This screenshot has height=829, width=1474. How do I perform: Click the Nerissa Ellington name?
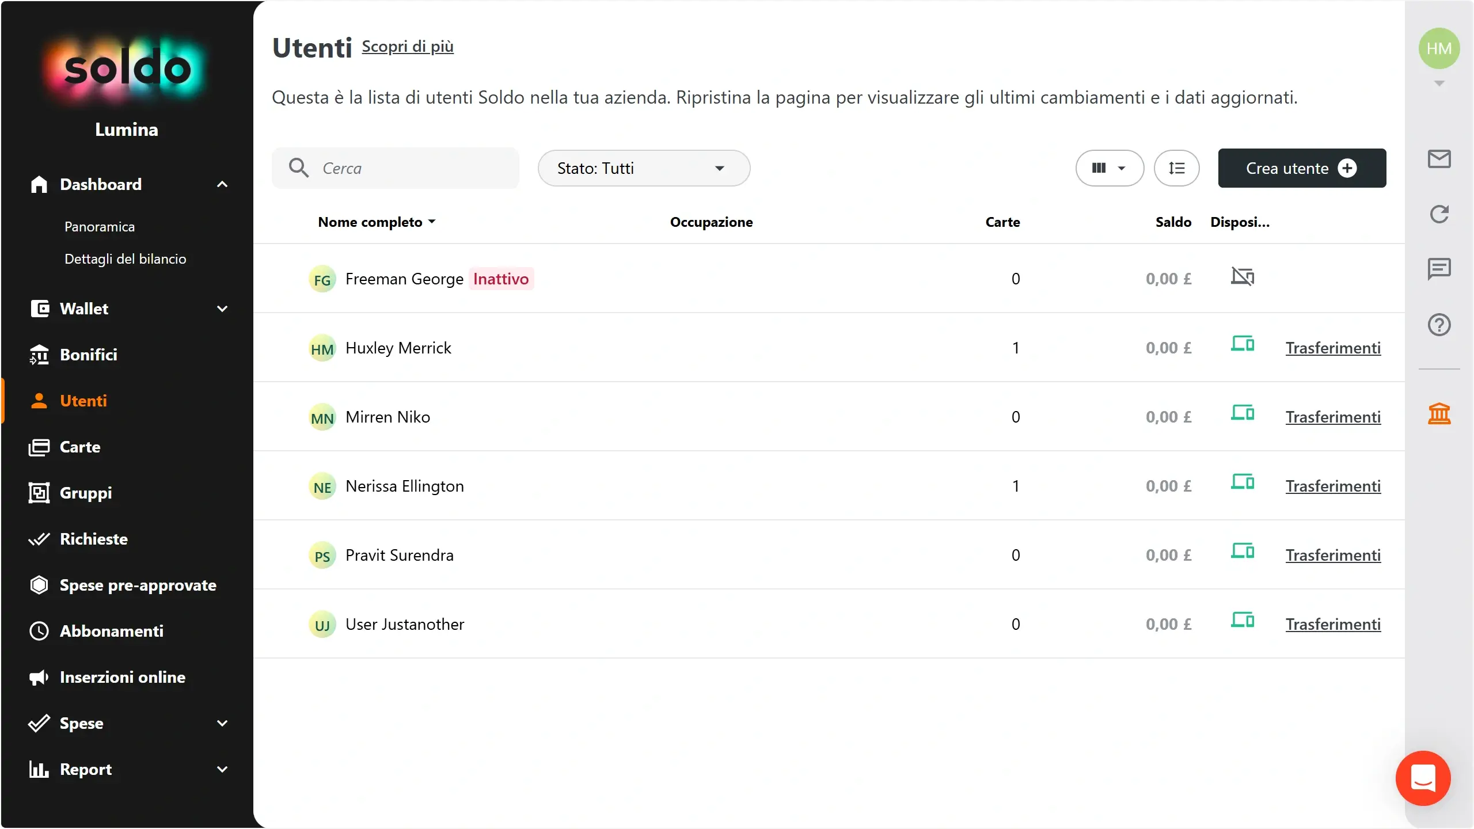[405, 486]
